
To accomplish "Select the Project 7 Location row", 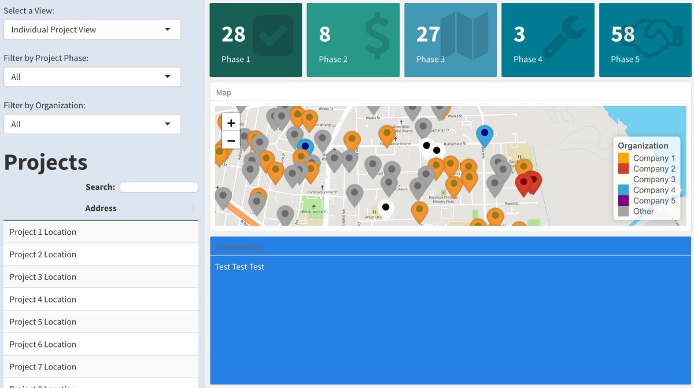I will pos(101,367).
